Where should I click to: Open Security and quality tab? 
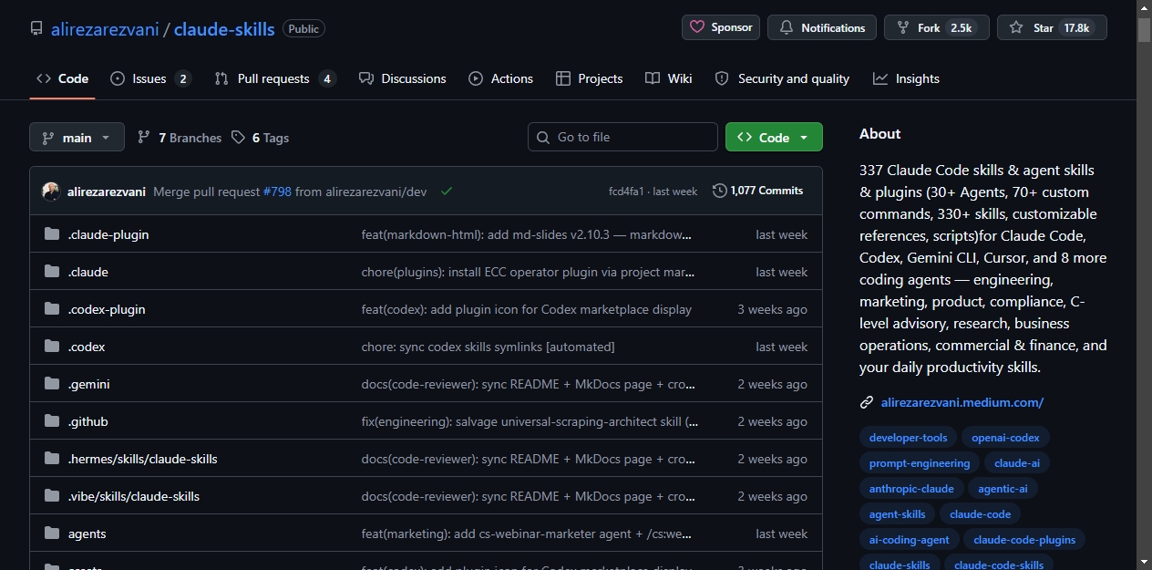click(782, 78)
